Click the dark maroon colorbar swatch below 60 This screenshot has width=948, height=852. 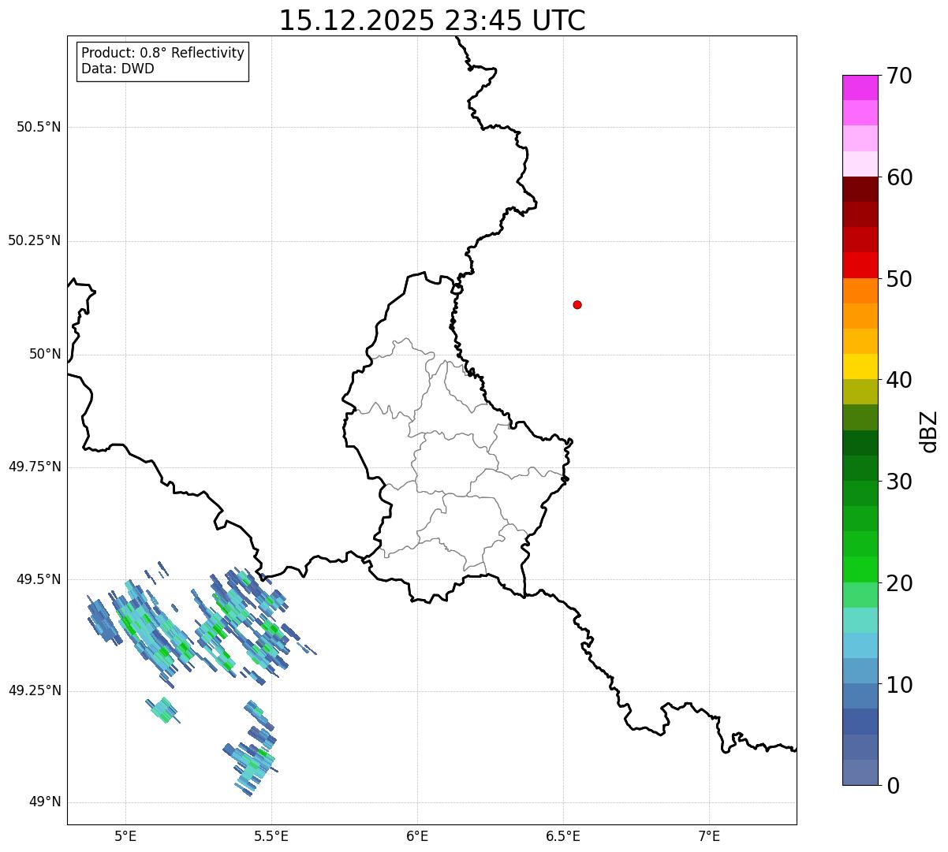point(860,189)
